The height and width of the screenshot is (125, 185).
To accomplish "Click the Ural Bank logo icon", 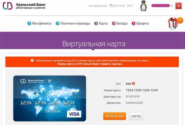I will pyautogui.click(x=8, y=6).
